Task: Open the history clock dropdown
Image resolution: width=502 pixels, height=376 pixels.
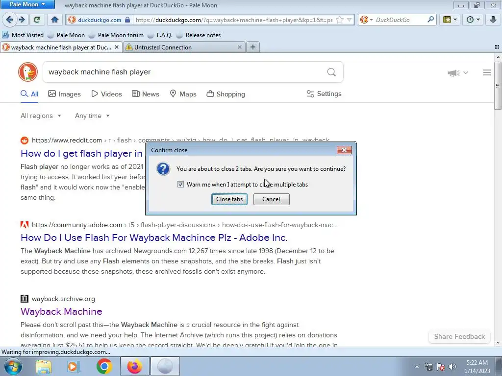Action: (473, 20)
